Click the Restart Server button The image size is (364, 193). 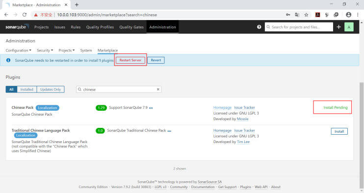[x=130, y=60]
